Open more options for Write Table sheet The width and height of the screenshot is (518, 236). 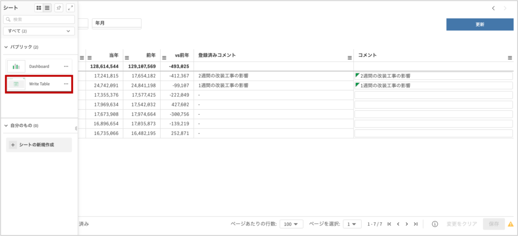(66, 84)
